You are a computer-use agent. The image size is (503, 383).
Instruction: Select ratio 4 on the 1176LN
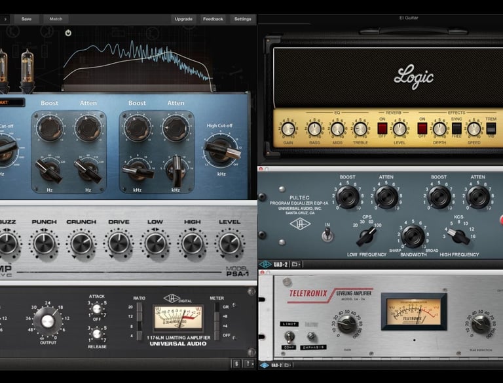pyautogui.click(x=140, y=335)
